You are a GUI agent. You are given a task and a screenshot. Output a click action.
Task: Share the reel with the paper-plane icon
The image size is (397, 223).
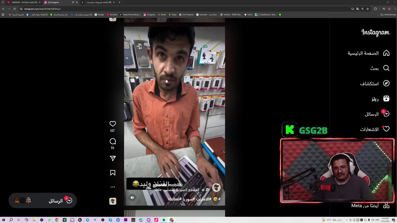[x=113, y=159]
